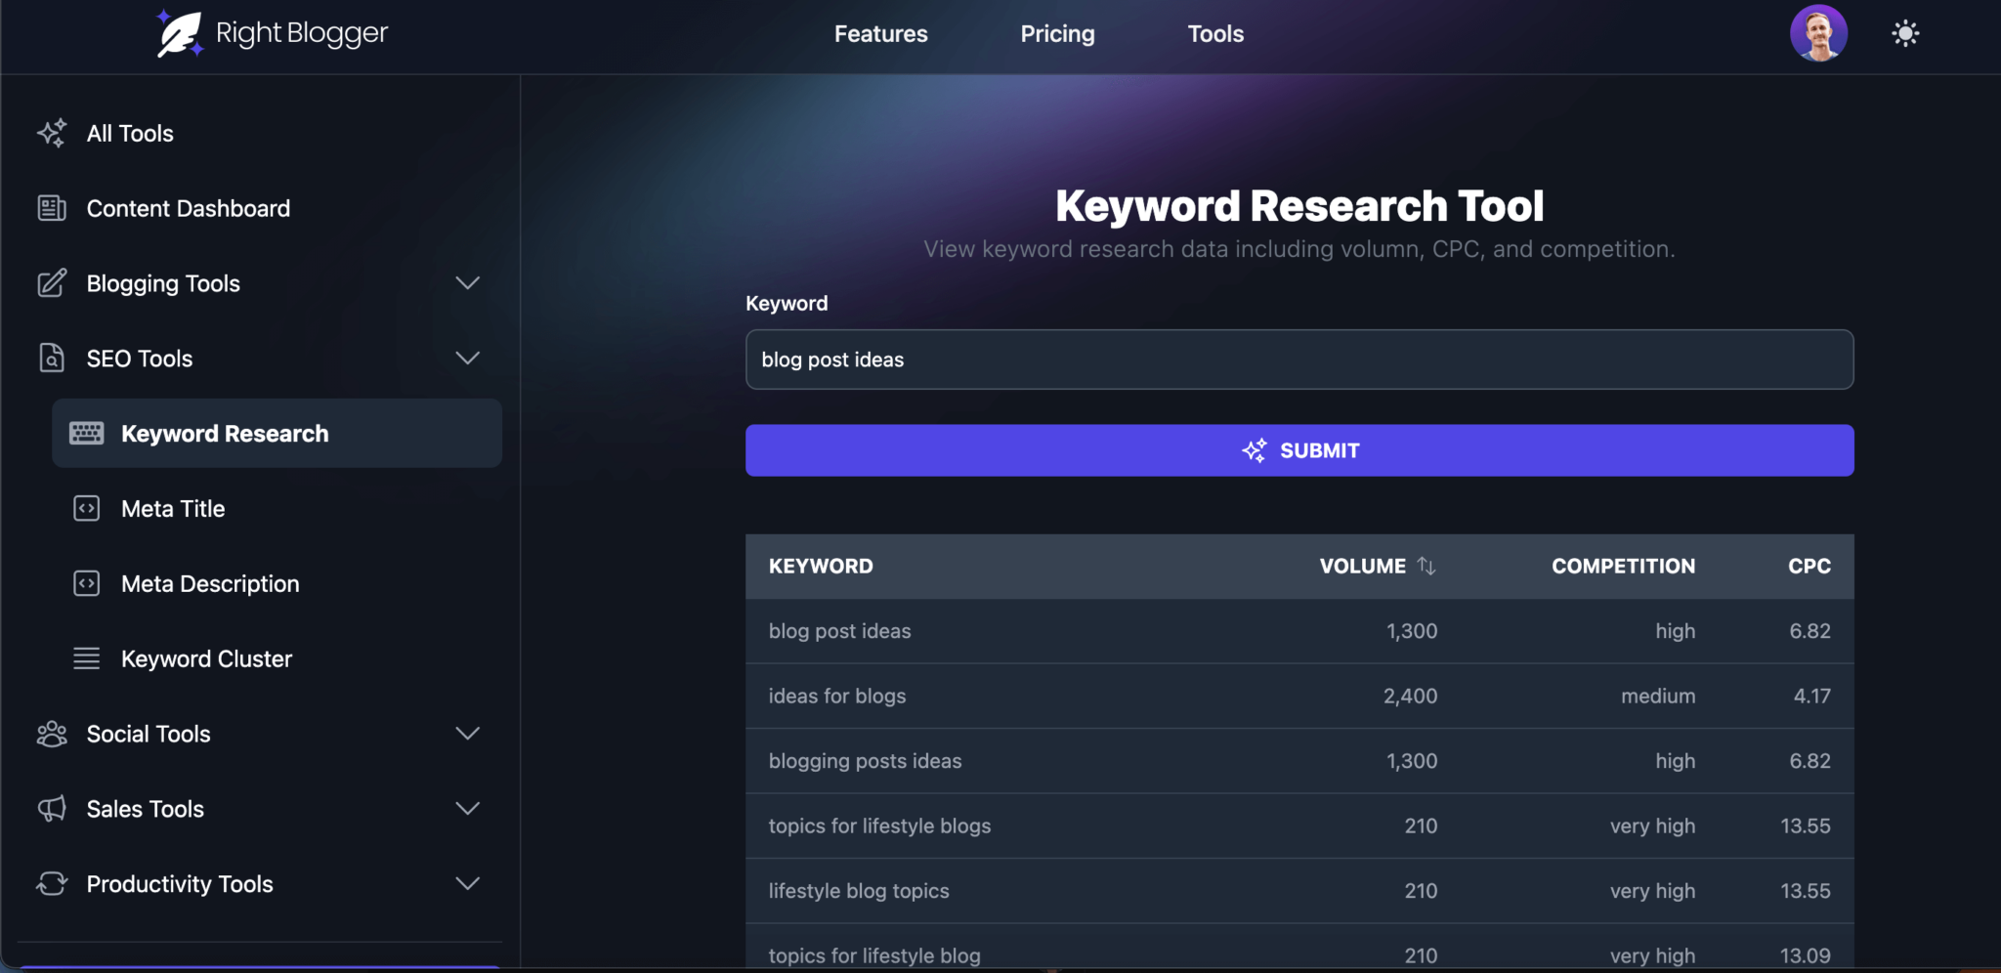Focus the Keyword input field
2001x973 pixels.
1299,360
